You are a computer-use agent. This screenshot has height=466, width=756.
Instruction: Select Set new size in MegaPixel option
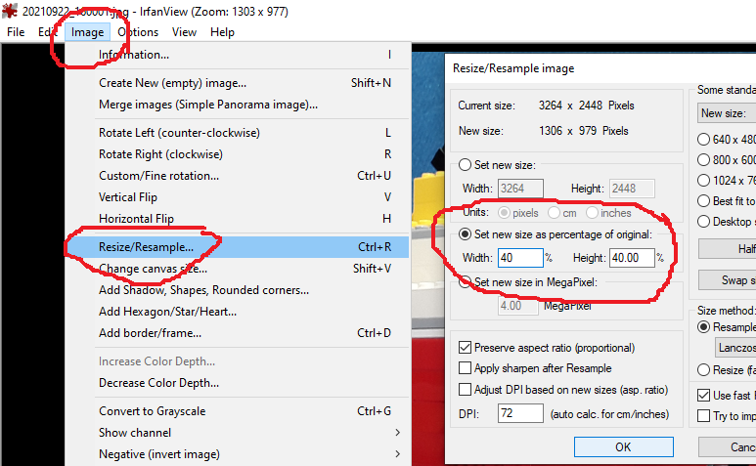(x=465, y=283)
